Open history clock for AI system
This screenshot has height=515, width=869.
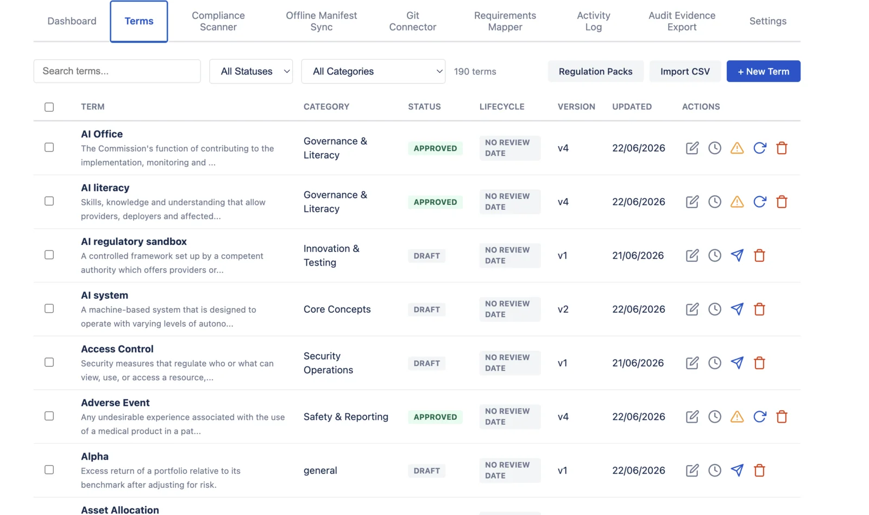(715, 309)
